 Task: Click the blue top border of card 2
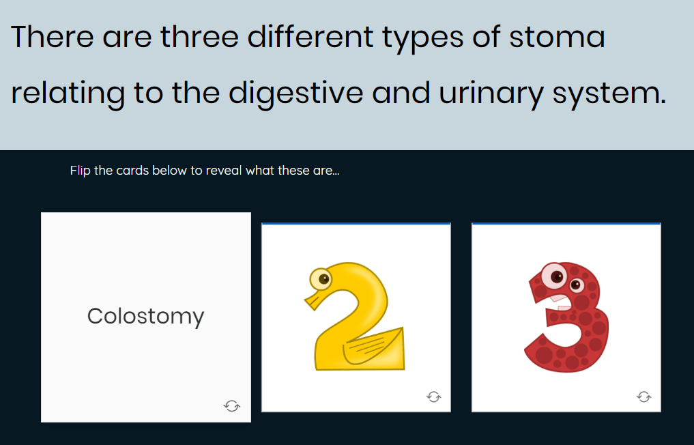[356, 224]
